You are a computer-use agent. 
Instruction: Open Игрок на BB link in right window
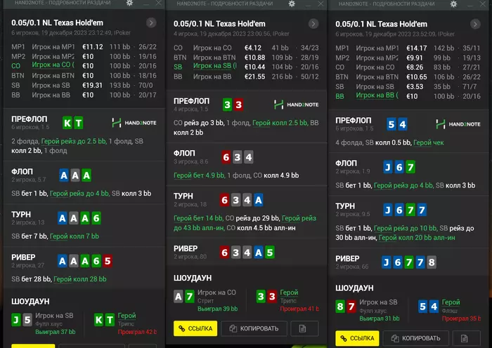(x=377, y=95)
